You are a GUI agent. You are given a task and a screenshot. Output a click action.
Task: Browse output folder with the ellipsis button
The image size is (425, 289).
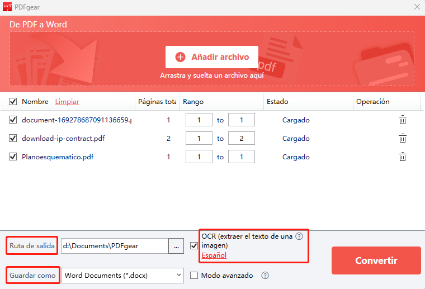[176, 246]
